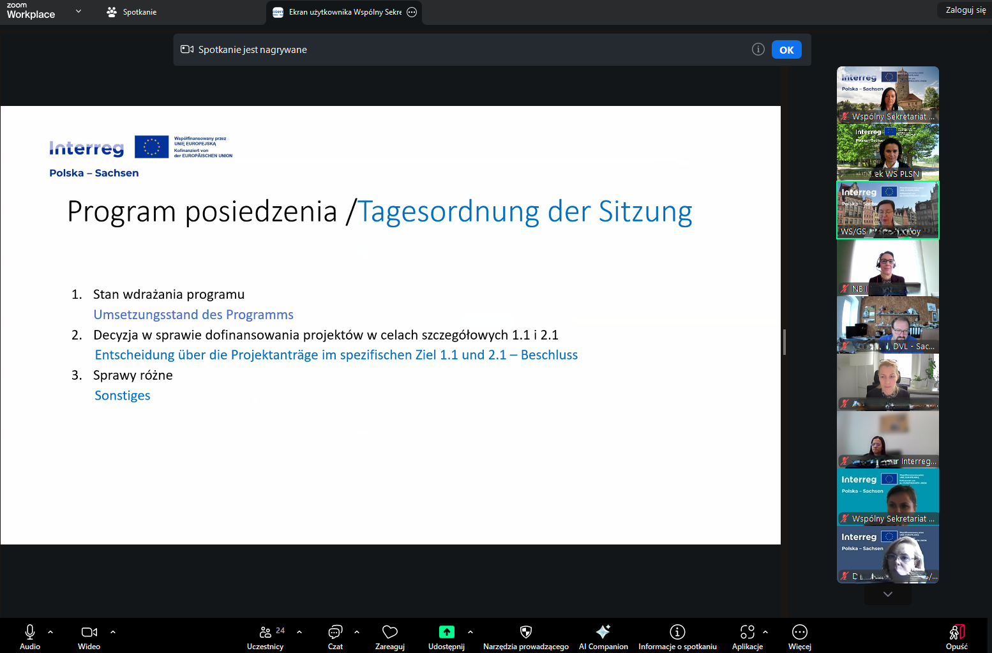Viewport: 992px width, 653px height.
Task: Open the Zareaguj reactions menu
Action: point(389,636)
